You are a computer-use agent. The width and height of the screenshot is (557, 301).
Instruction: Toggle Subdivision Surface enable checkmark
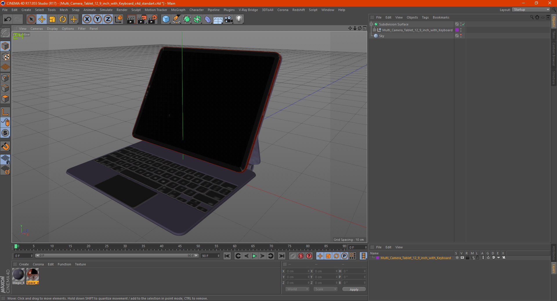(463, 24)
